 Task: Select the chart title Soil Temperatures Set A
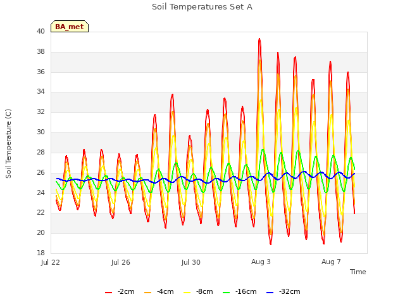[202, 7]
